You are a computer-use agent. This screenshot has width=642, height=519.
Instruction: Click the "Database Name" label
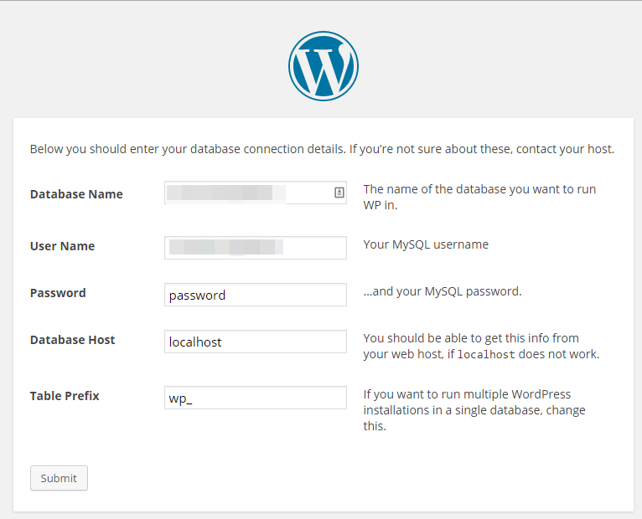tap(76, 194)
